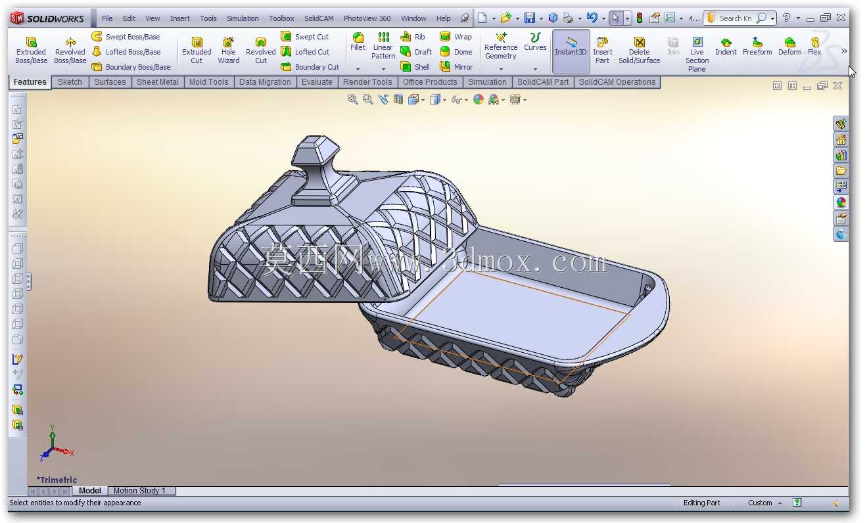The height and width of the screenshot is (523, 867).
Task: Expand the Reference Geometry dropdown arrow
Action: [501, 69]
